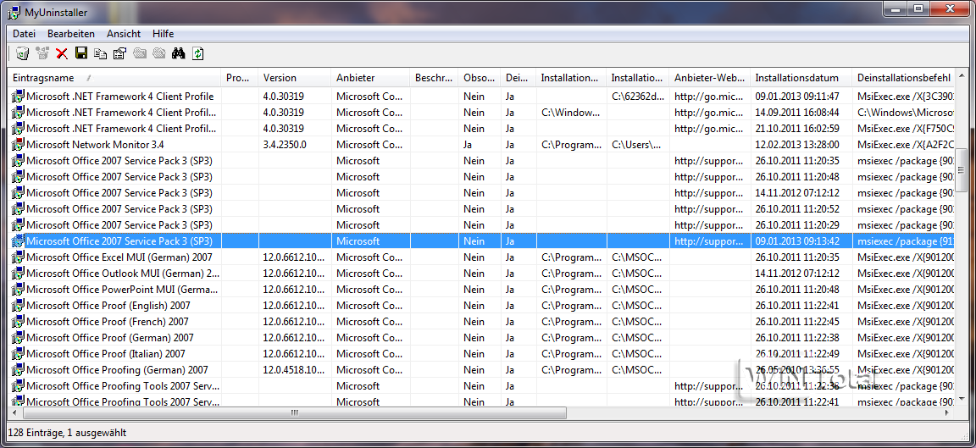Screen dimensions: 976x448
Task: Click the C:\Users\... installation path cell
Action: tap(636, 144)
